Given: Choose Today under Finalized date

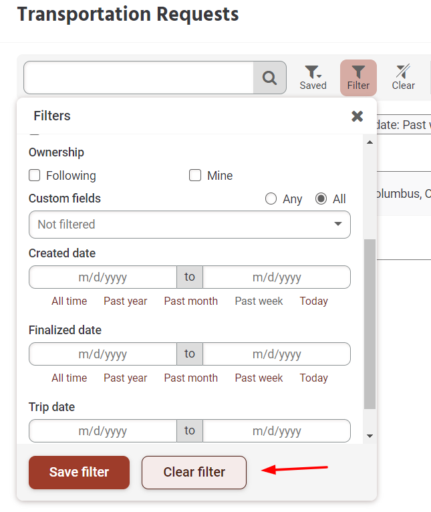Looking at the screenshot, I should point(313,378).
